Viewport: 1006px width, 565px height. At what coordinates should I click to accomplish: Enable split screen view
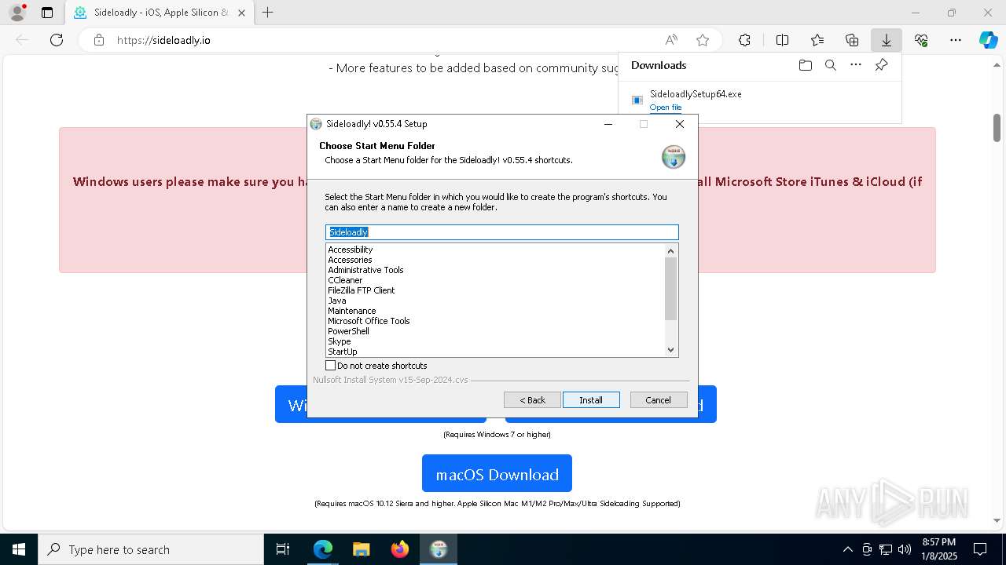click(782, 40)
